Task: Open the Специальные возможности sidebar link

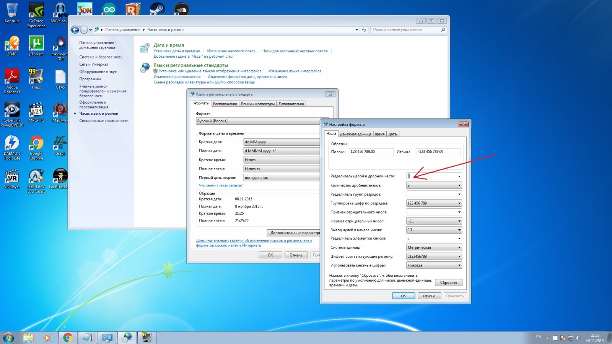Action: 104,121
